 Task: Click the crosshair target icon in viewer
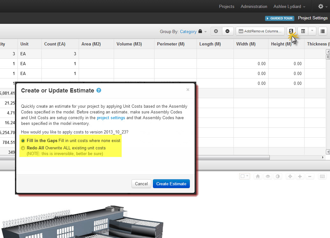click(290, 176)
